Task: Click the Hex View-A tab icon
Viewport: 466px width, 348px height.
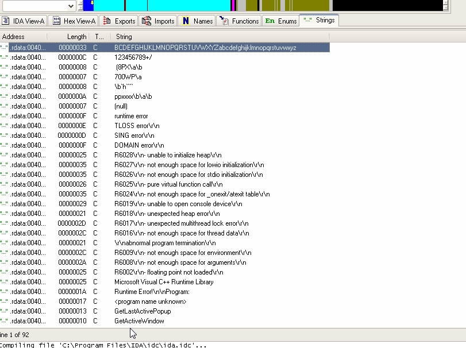Action: [x=56, y=21]
